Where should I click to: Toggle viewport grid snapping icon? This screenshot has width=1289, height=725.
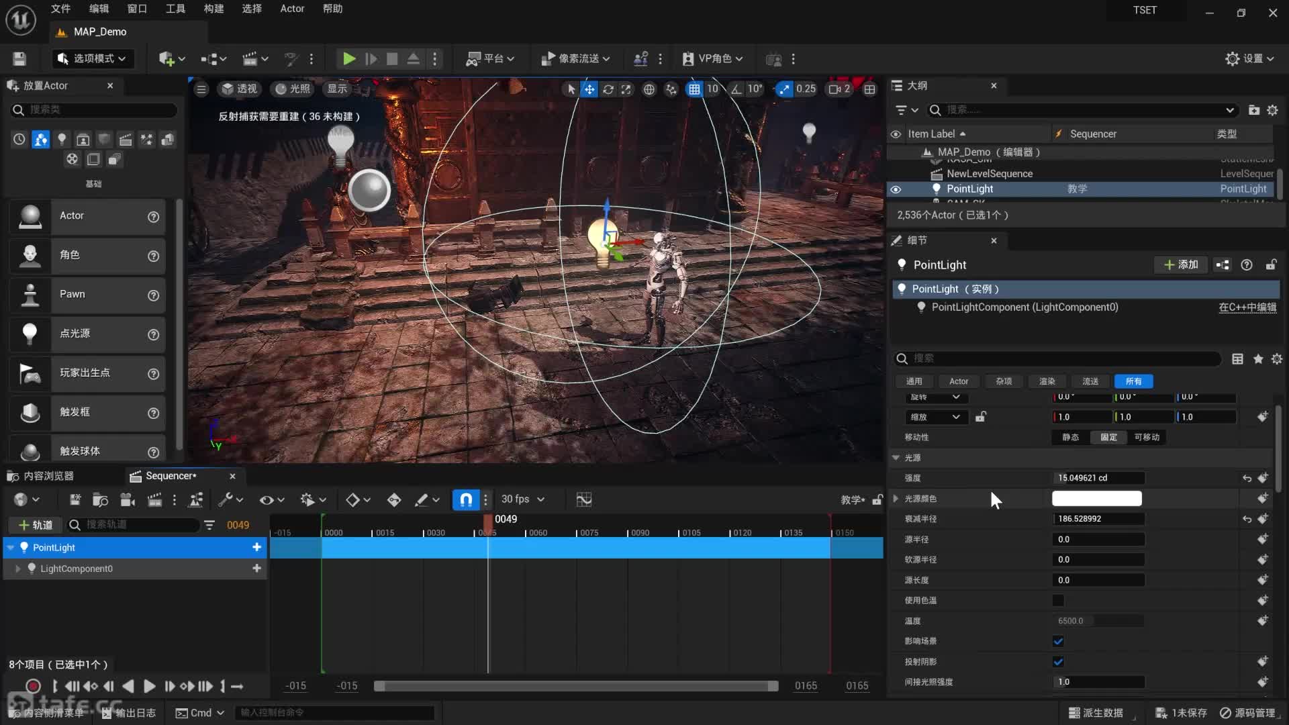(x=694, y=89)
